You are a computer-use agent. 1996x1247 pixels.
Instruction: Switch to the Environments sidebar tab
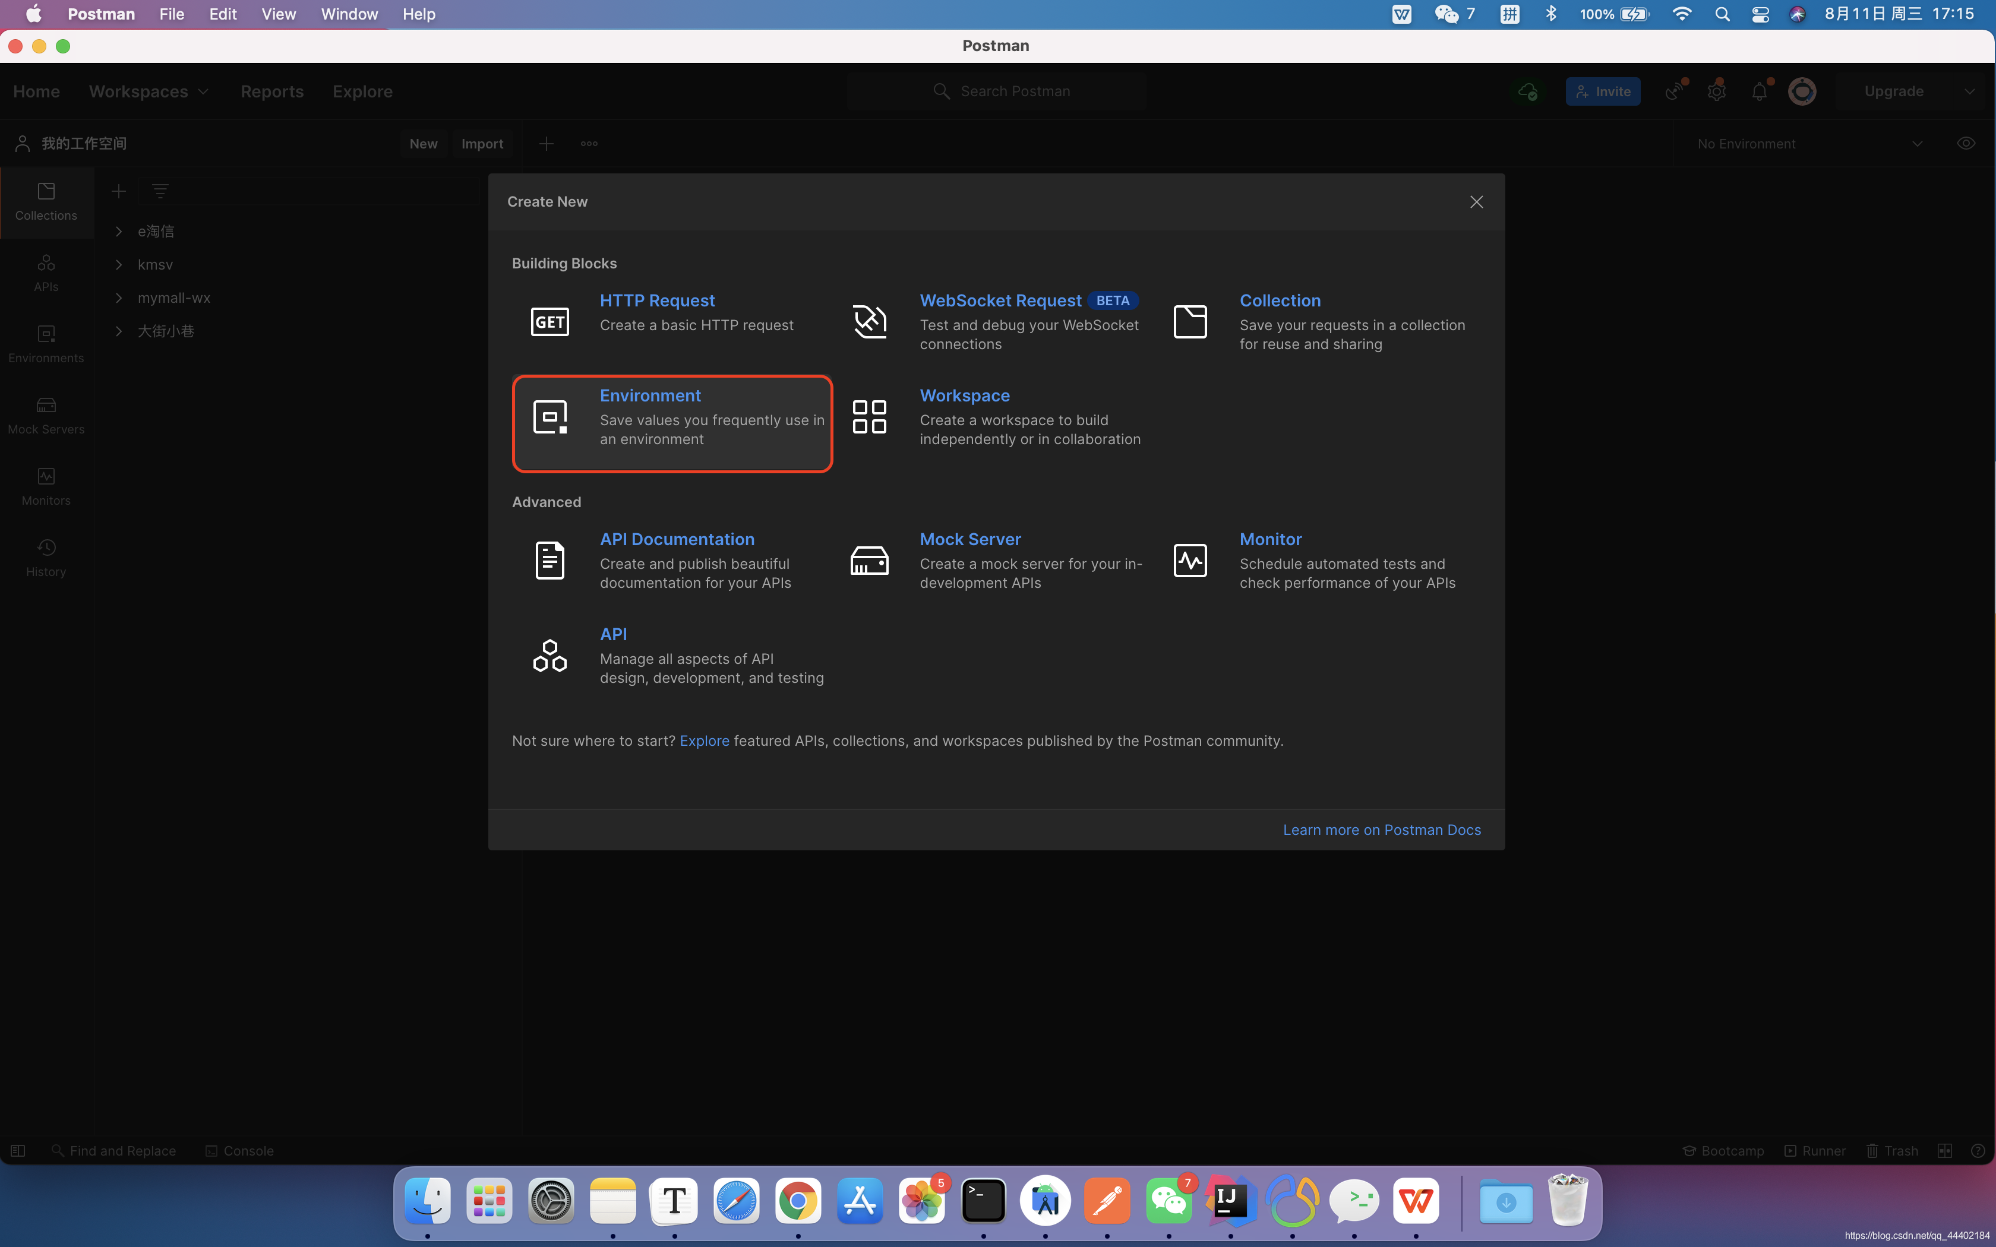point(46,343)
